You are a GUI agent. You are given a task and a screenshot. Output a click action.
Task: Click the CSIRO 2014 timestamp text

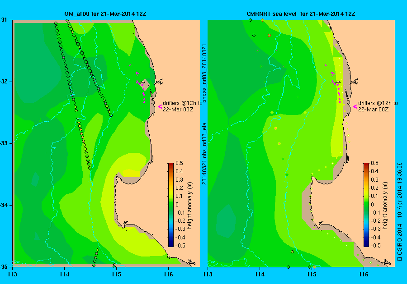(400, 211)
